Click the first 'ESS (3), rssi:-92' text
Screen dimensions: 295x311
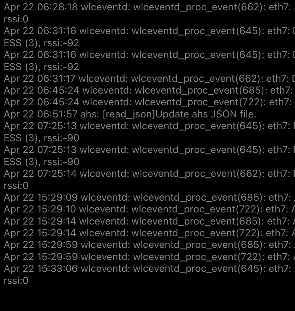click(x=42, y=43)
